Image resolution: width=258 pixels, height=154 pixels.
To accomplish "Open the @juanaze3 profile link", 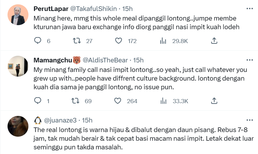I will coord(61,120).
